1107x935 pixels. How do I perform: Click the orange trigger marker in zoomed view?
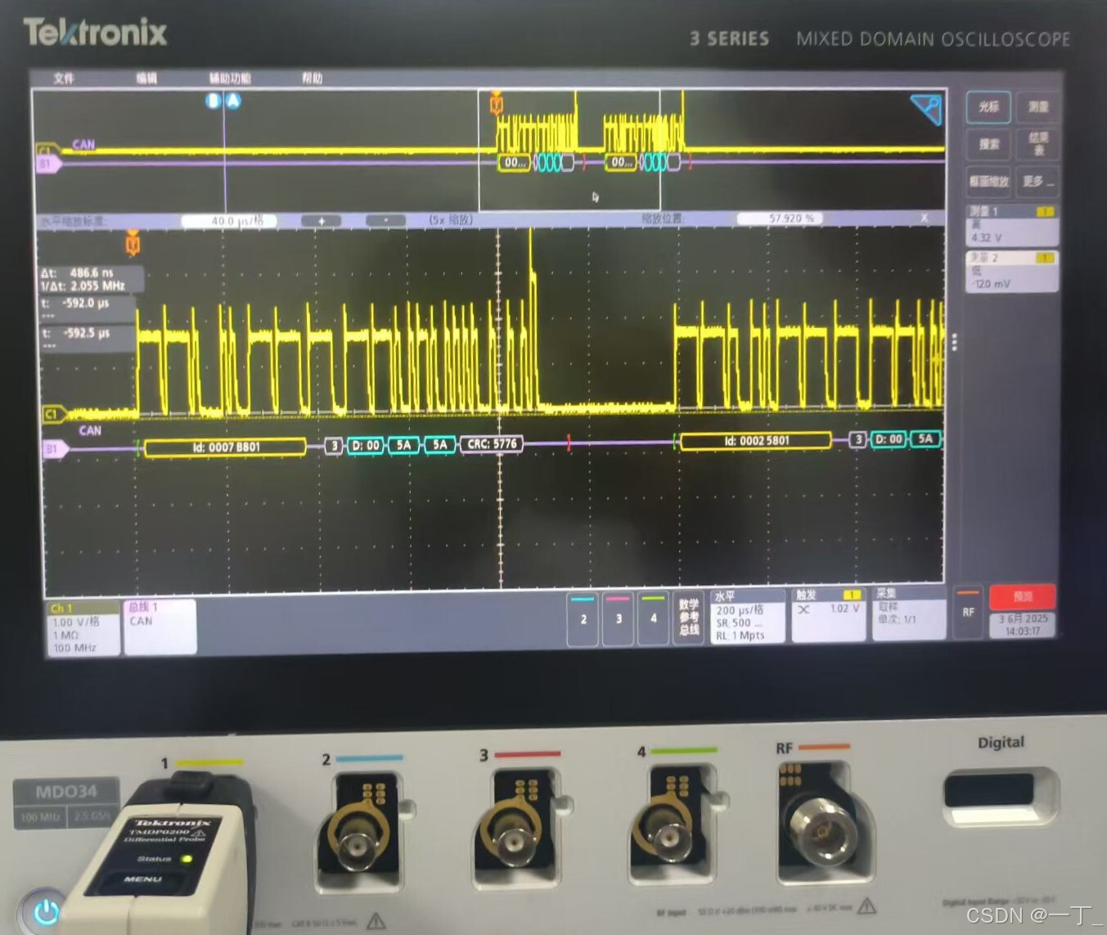[133, 243]
